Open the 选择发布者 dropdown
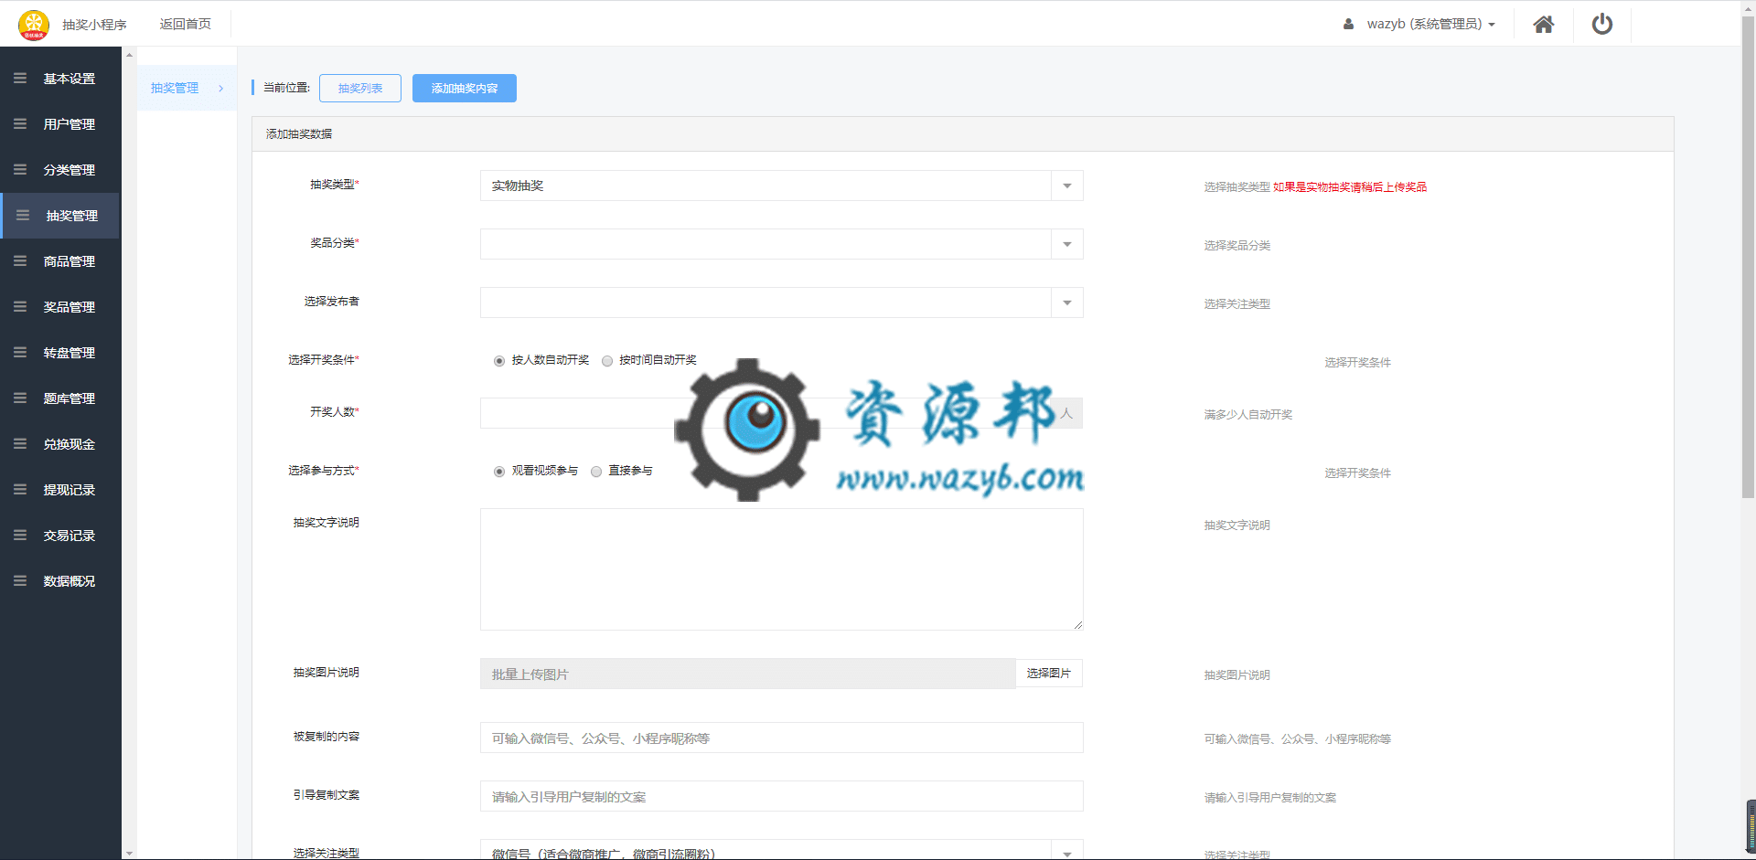The height and width of the screenshot is (860, 1756). (782, 303)
